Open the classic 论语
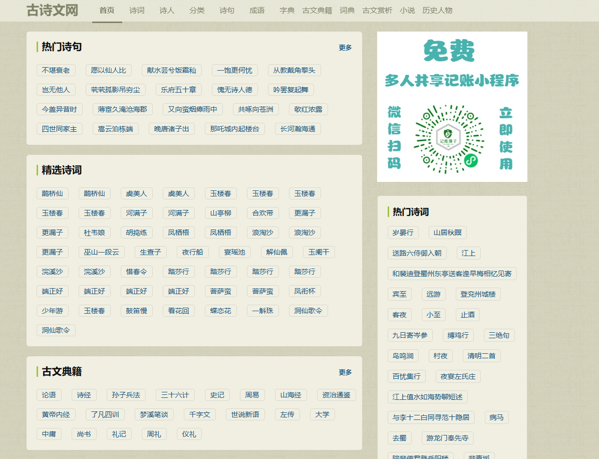 click(x=49, y=395)
